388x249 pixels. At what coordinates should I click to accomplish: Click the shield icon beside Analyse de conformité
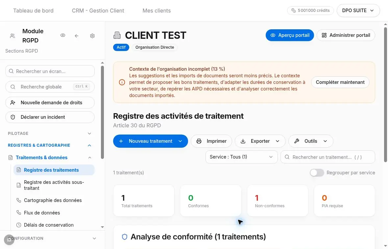(x=125, y=237)
